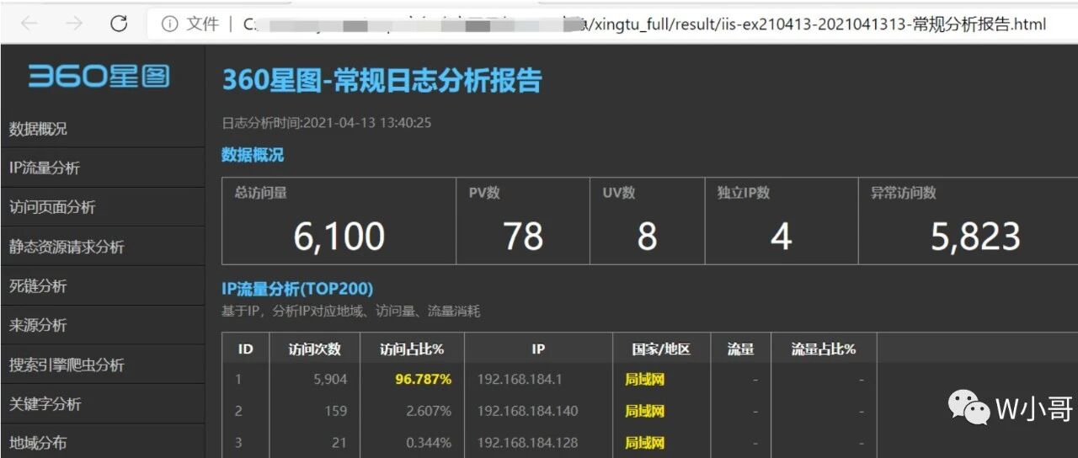Click the file info icon in address bar
This screenshot has width=1078, height=458.
pyautogui.click(x=169, y=24)
